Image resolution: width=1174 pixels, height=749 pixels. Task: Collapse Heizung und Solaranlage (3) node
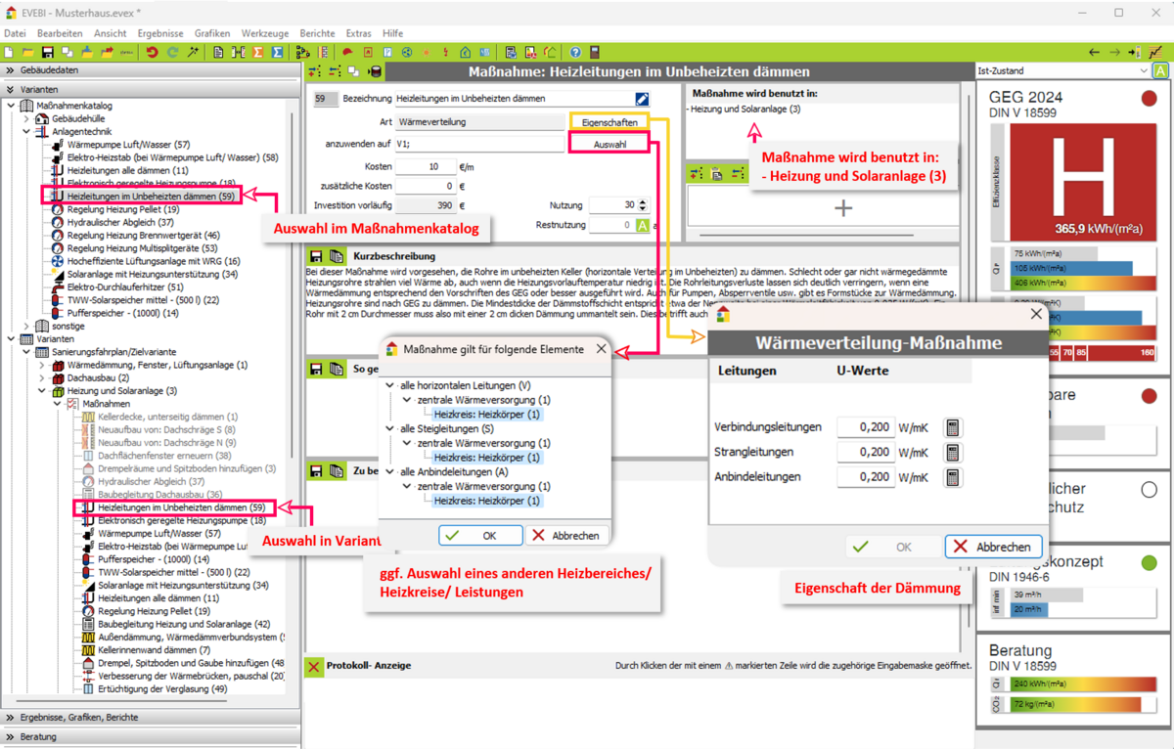point(42,390)
